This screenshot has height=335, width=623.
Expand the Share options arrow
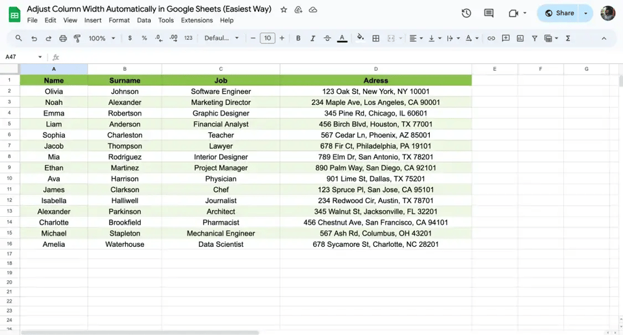click(x=586, y=13)
